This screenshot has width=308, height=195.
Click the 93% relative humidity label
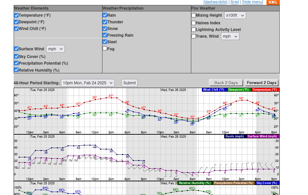point(192,188)
